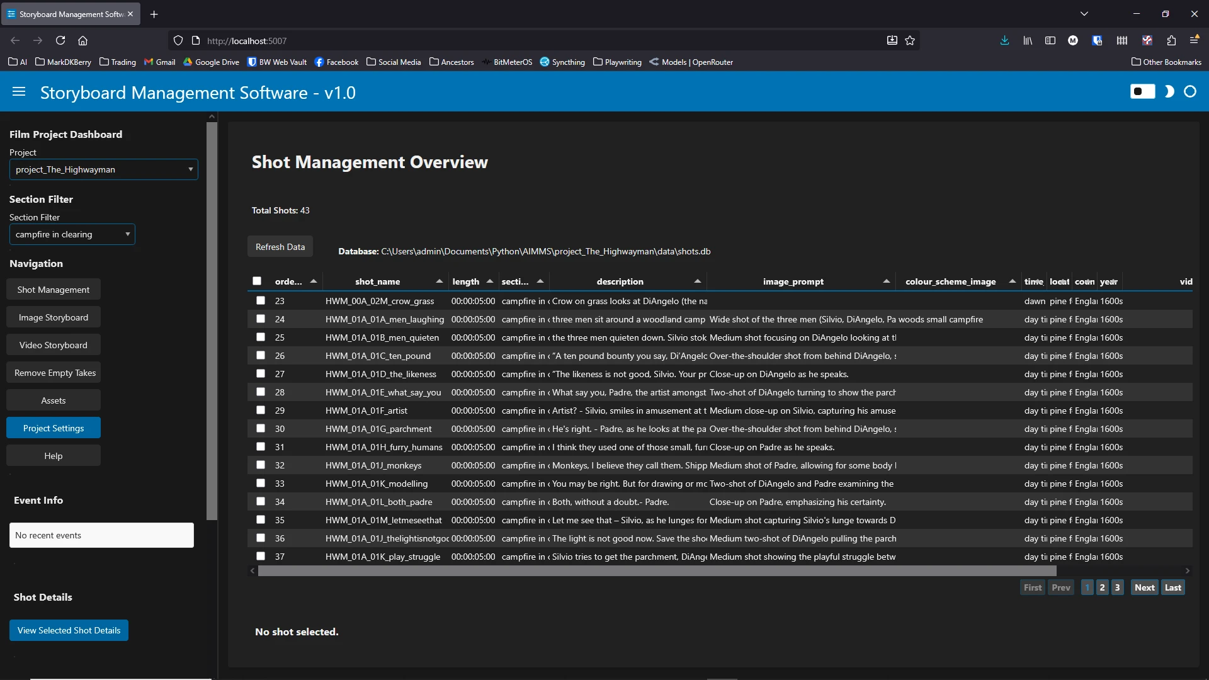This screenshot has width=1209, height=680.
Task: Open the browser extensions puzzle icon
Action: click(1171, 40)
